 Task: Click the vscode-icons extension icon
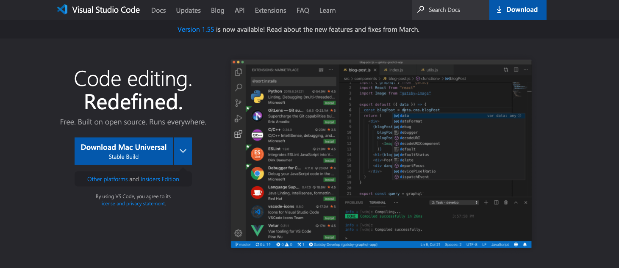coord(257,212)
